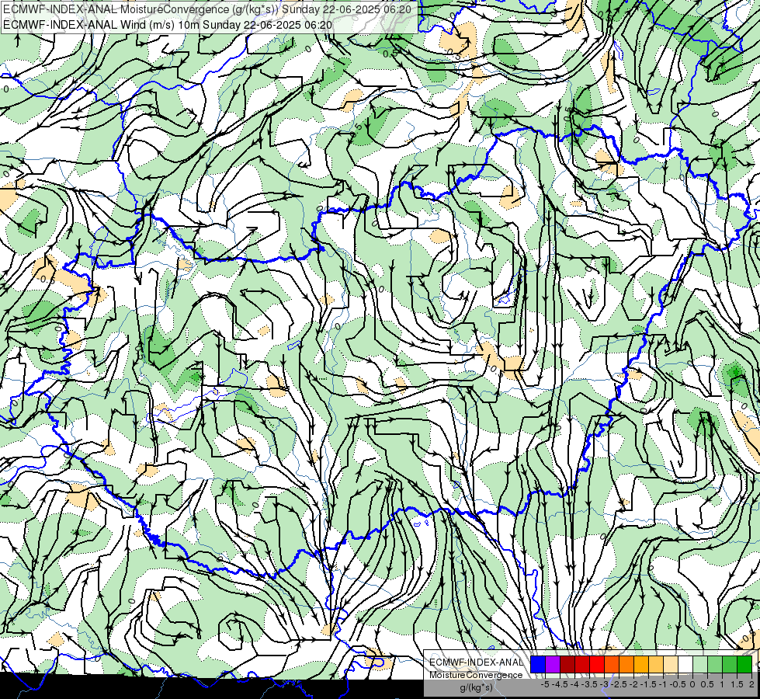
Task: Select the swatch between -1.5 and -1
Action: pyautogui.click(x=656, y=665)
